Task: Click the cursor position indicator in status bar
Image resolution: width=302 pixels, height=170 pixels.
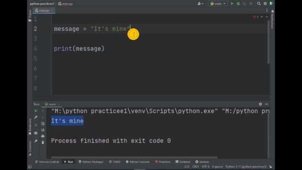Action: tap(187, 167)
